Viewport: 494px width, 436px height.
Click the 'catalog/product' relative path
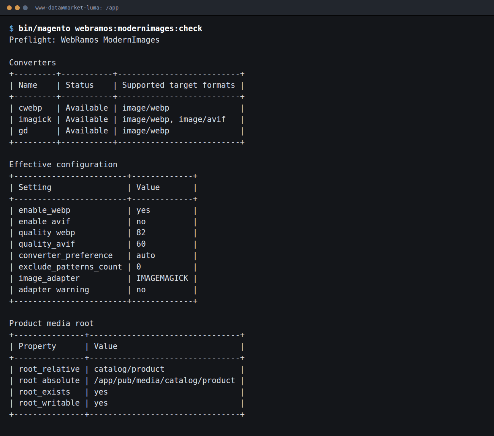[x=129, y=369]
